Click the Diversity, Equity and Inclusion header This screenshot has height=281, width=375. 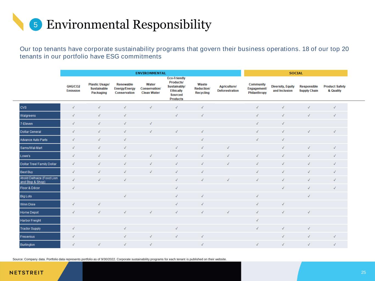point(283,89)
